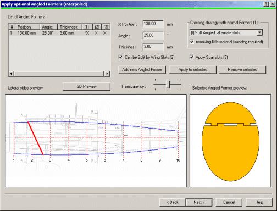Click the title bar help question mark icon
This screenshot has height=211, width=277.
pos(267,4)
